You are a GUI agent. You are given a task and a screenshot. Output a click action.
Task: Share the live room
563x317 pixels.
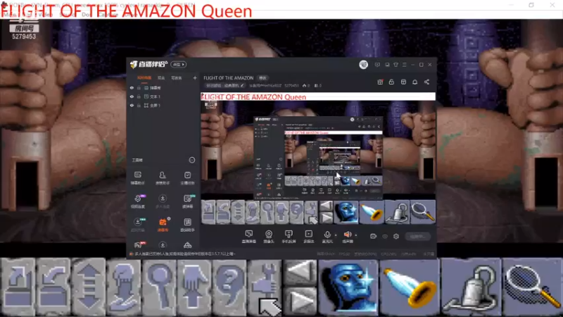point(426,82)
